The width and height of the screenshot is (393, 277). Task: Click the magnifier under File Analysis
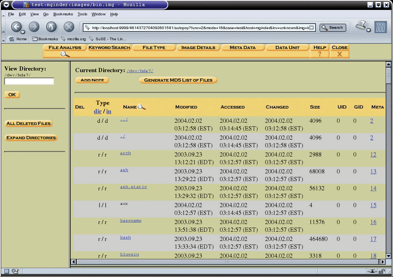pos(65,54)
